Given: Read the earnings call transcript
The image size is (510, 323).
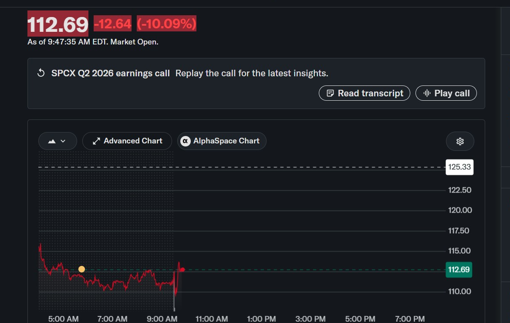Looking at the screenshot, I should coord(364,93).
